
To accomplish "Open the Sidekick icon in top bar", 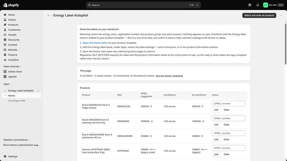I will [250, 5].
